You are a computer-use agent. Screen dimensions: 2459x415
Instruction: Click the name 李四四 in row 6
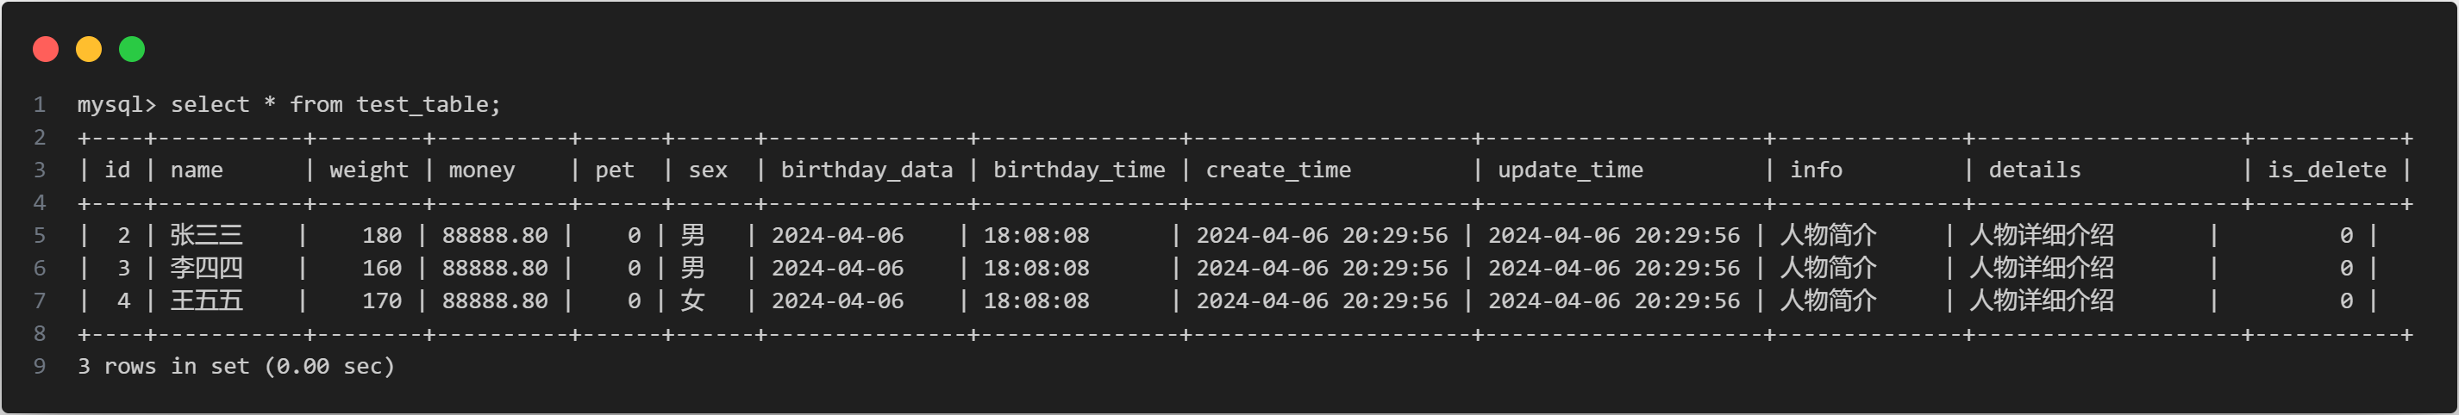pos(206,268)
